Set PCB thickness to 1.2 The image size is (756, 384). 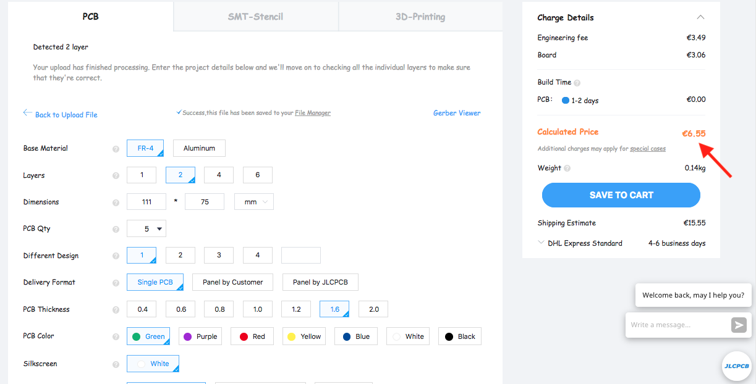296,309
